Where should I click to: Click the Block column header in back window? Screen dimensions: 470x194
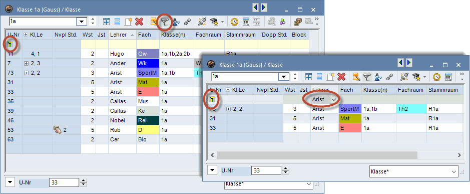point(299,35)
